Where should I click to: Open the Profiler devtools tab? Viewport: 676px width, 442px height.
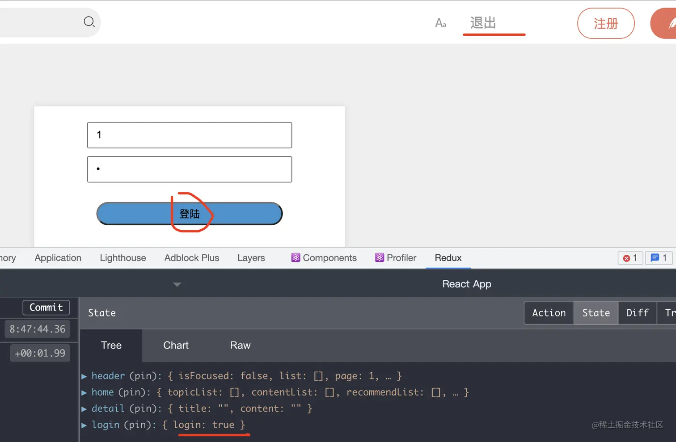pos(396,258)
